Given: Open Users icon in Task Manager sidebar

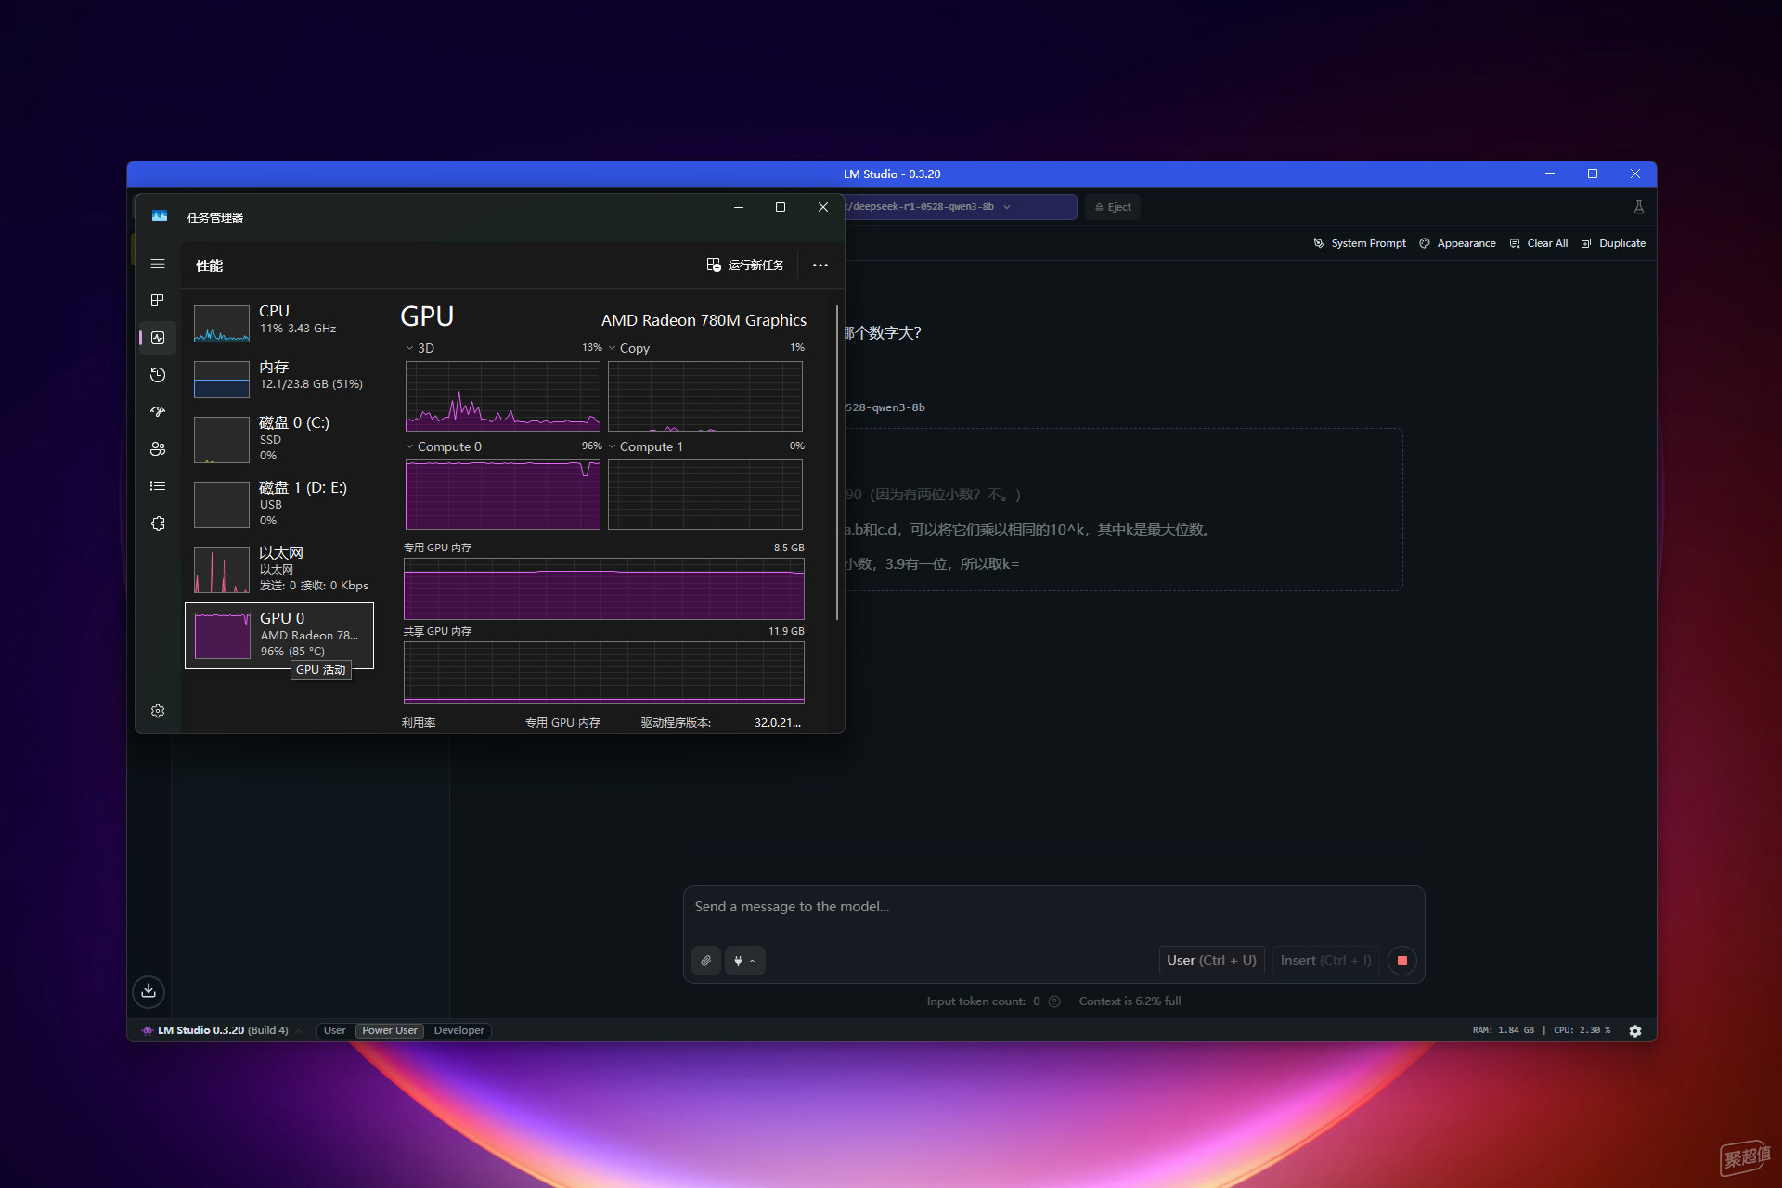Looking at the screenshot, I should tap(158, 449).
